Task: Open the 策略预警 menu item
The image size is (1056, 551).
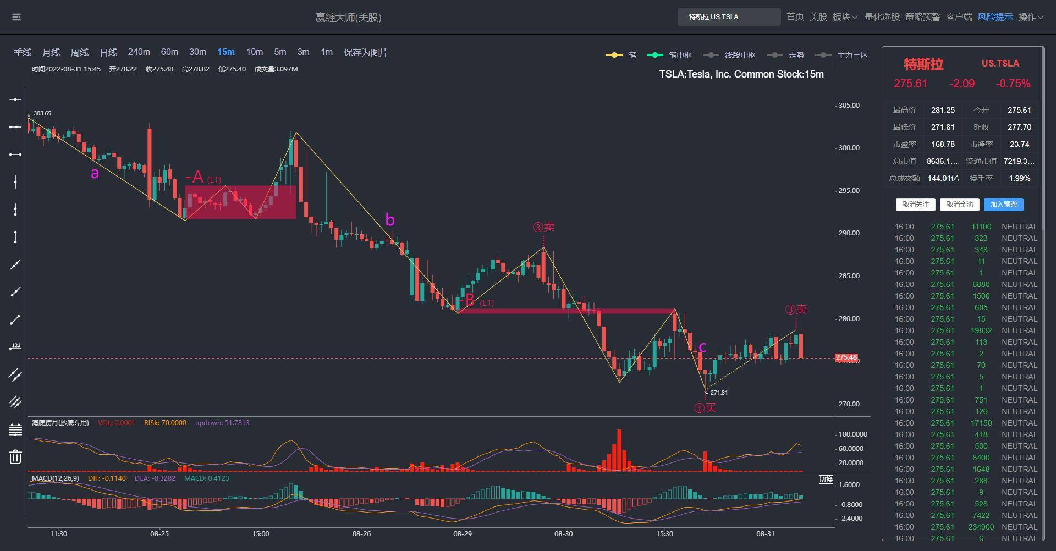Action: pyautogui.click(x=922, y=17)
